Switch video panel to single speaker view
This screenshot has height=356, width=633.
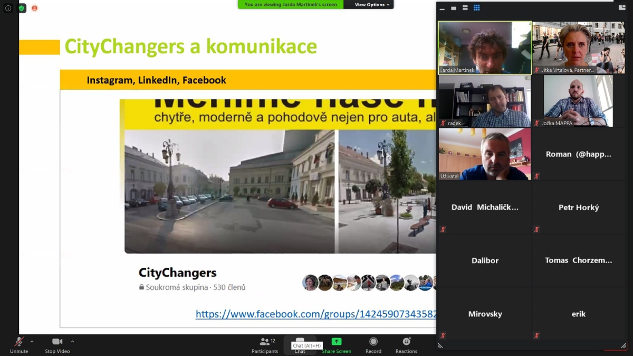click(454, 8)
